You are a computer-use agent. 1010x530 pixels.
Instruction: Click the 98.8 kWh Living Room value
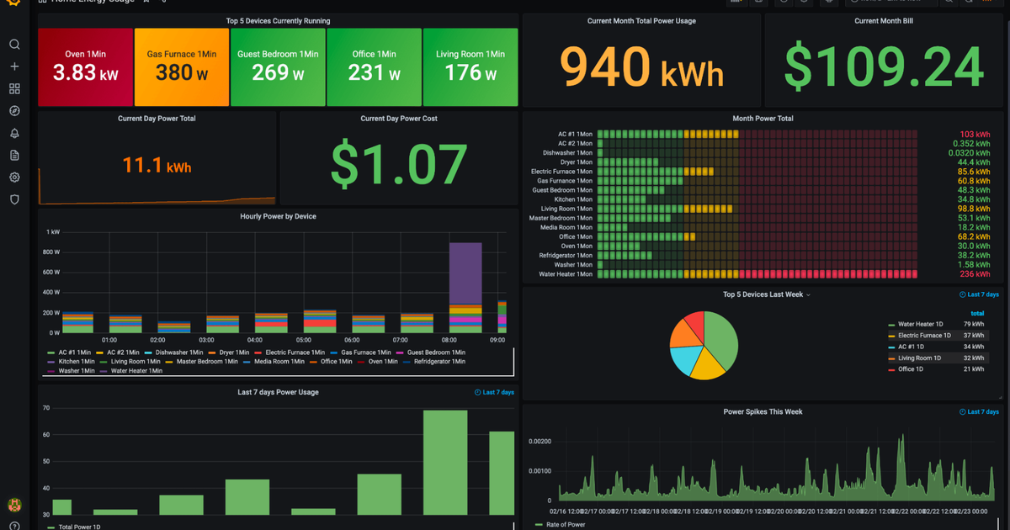pos(972,209)
